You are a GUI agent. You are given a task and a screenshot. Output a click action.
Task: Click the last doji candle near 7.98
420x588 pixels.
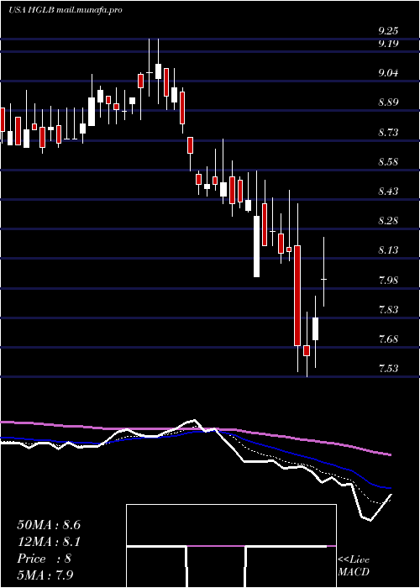tap(323, 279)
